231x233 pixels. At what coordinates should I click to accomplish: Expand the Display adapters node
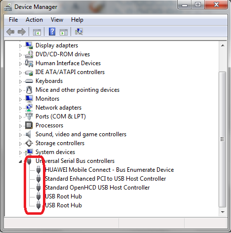(x=20, y=46)
